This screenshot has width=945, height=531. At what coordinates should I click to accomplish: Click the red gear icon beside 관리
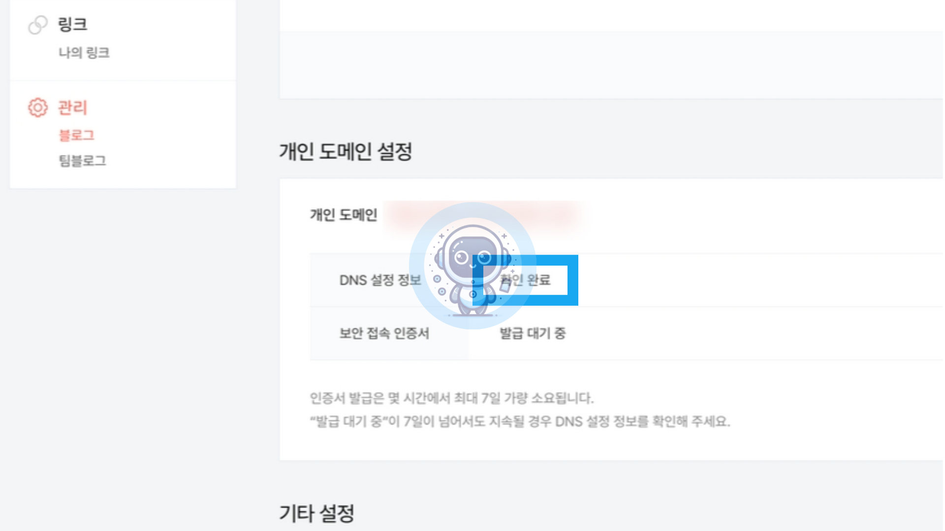coord(38,108)
